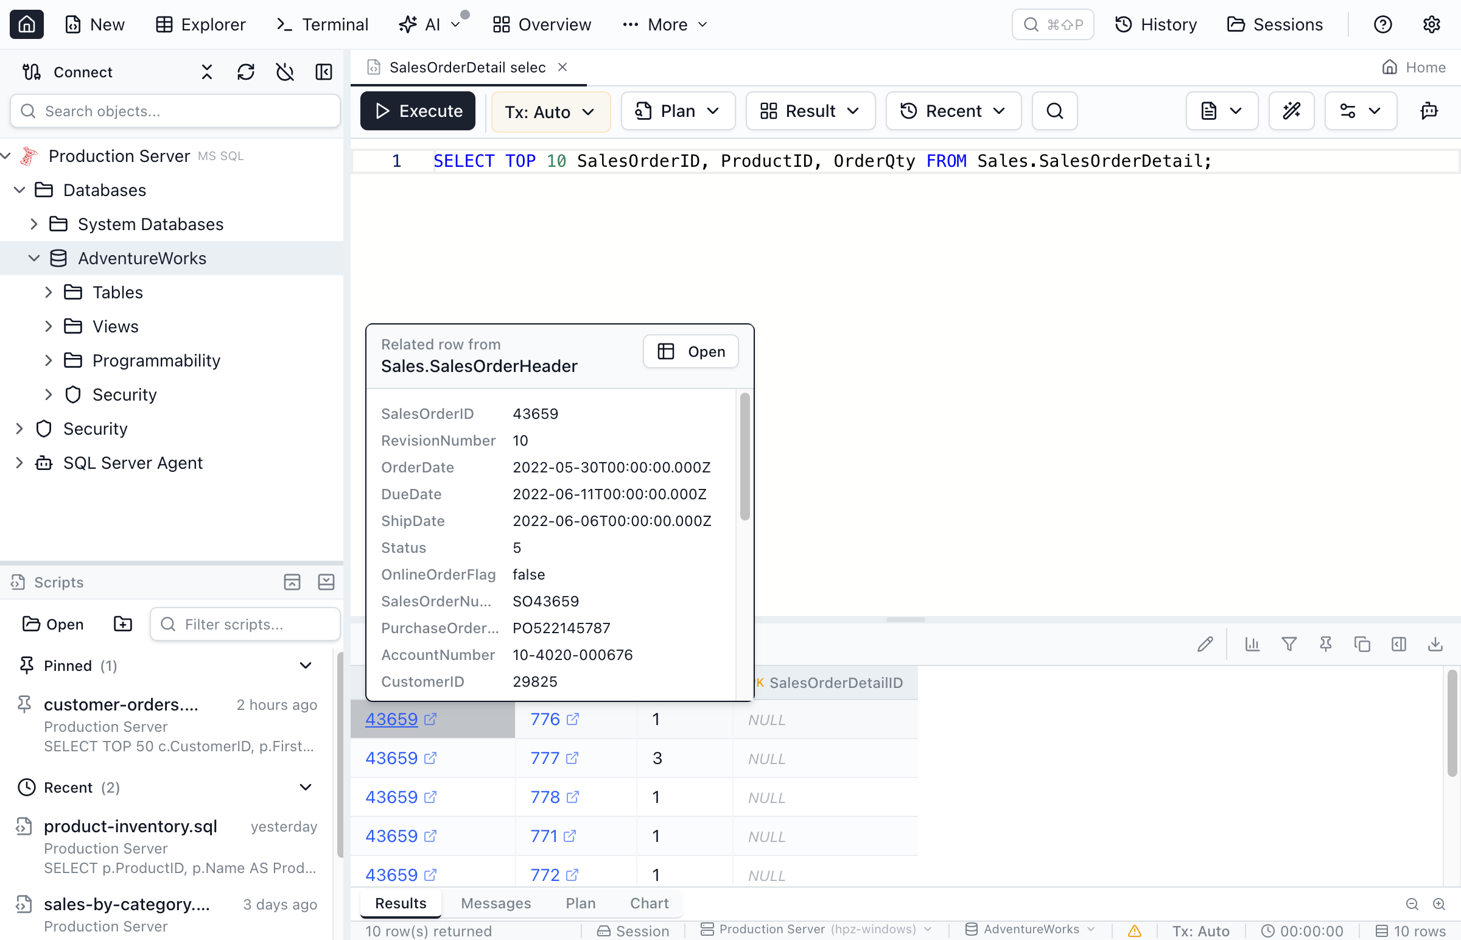Click external link icon next to 776
1461x940 pixels.
(572, 719)
